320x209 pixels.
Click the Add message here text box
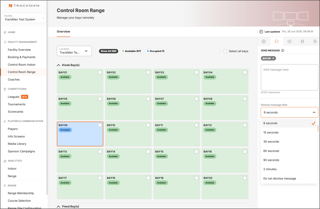click(290, 77)
